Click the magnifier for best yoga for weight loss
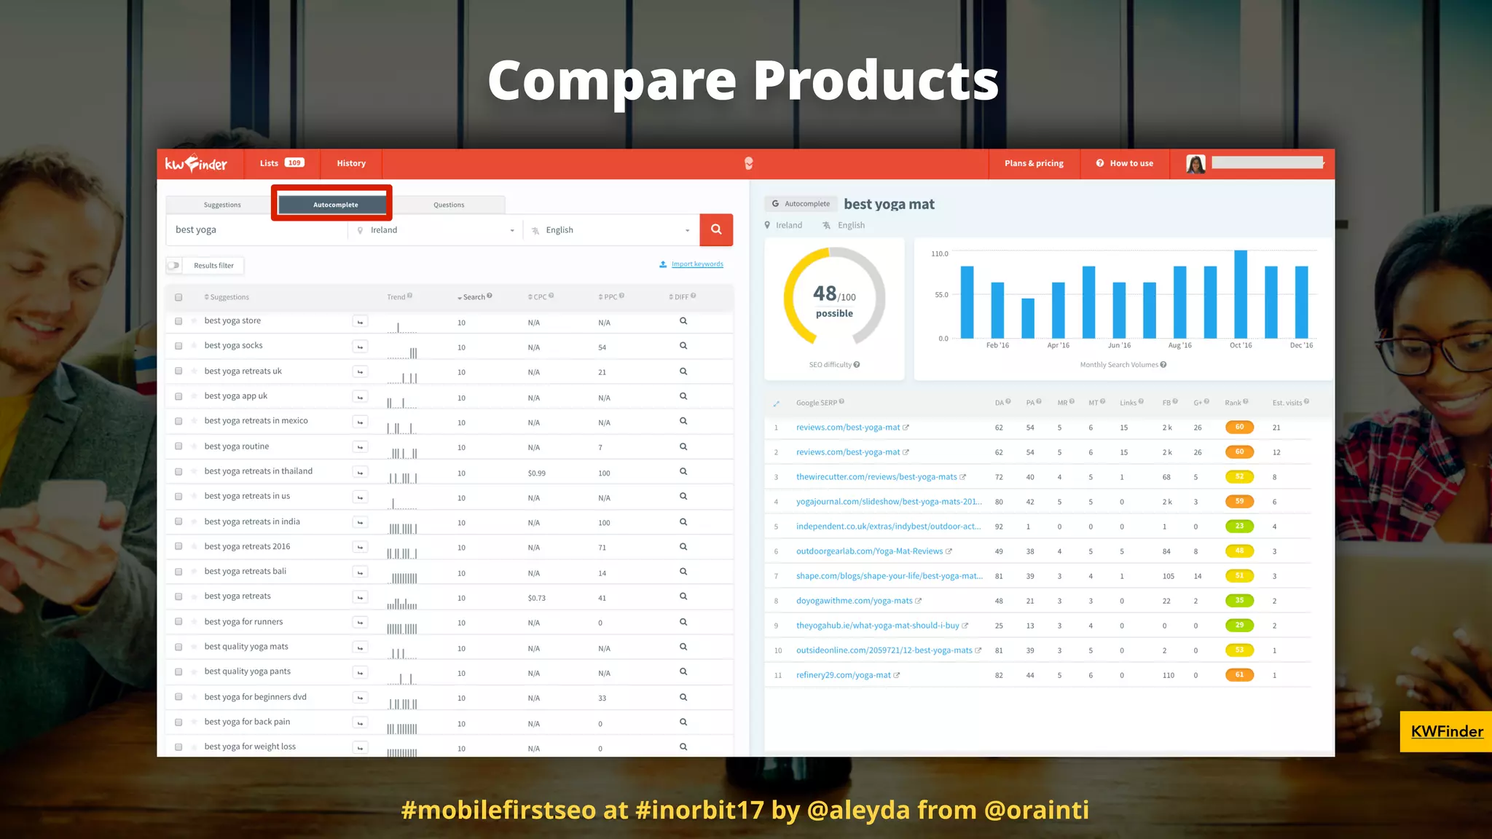Image resolution: width=1492 pixels, height=839 pixels. tap(683, 747)
